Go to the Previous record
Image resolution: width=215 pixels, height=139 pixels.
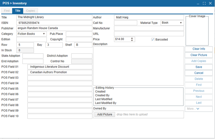click(x=199, y=91)
